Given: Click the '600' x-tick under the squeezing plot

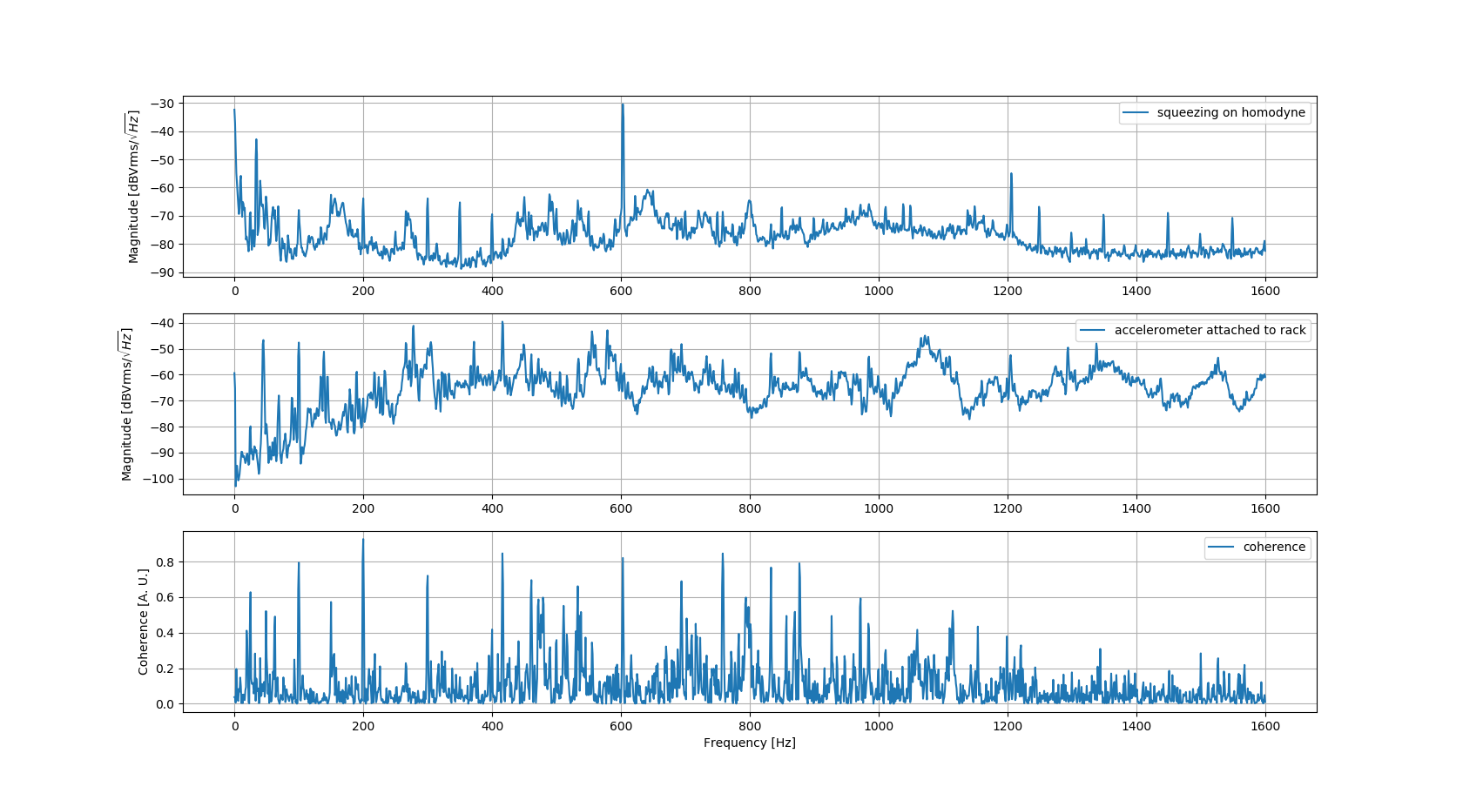Looking at the screenshot, I should coord(621,291).
